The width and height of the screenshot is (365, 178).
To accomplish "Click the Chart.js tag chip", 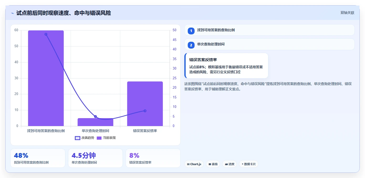I will (x=194, y=164).
